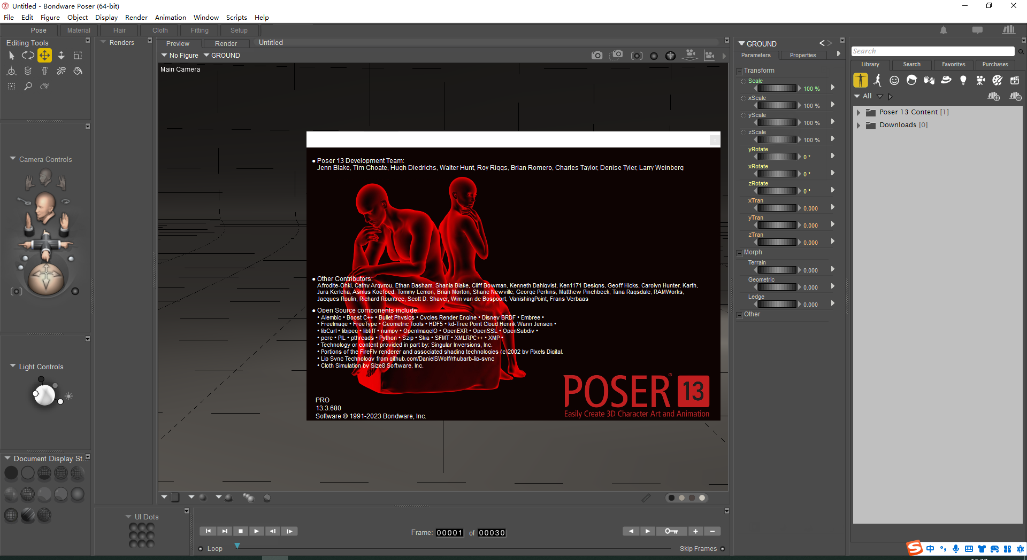This screenshot has width=1027, height=560.
Task: Click the Play animation button
Action: coord(257,531)
